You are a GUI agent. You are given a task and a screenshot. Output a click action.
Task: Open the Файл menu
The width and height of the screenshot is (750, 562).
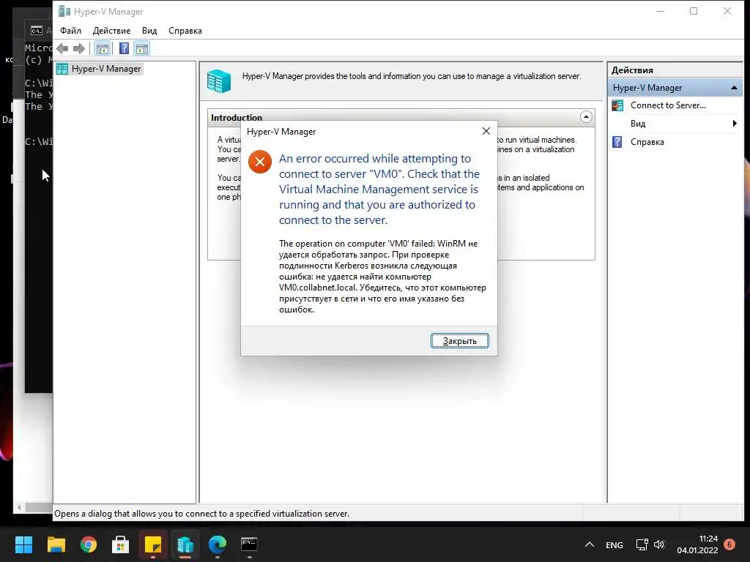[x=70, y=31]
